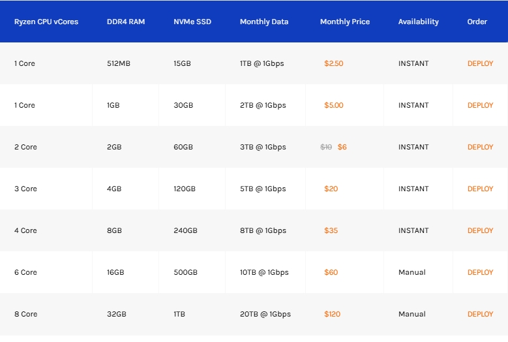508x342 pixels.
Task: Select the DDR4 RAM column header
Action: 126,22
